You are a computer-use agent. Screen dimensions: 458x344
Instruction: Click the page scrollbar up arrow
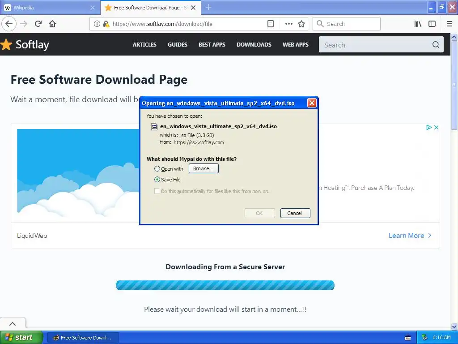pyautogui.click(x=454, y=37)
